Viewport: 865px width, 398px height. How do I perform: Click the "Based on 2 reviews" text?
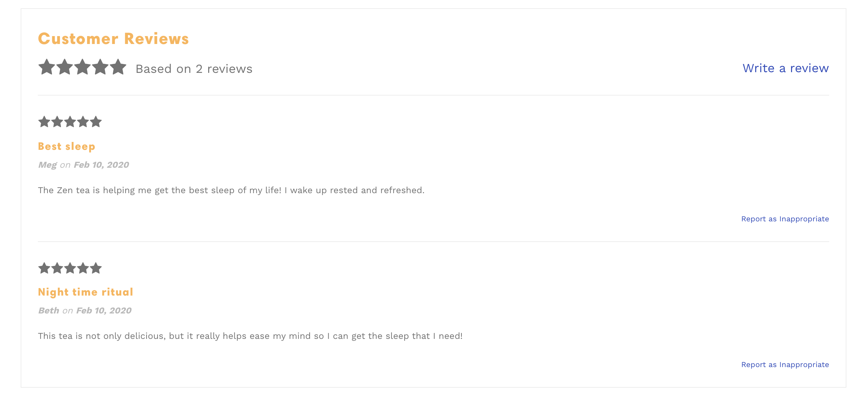[x=194, y=69]
